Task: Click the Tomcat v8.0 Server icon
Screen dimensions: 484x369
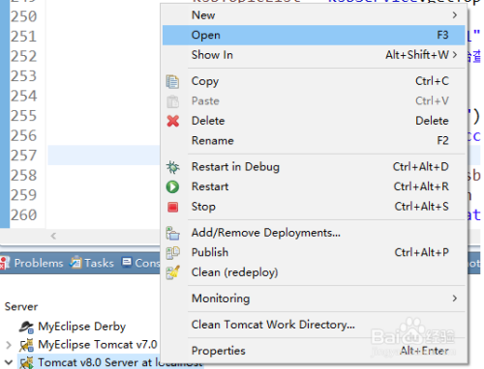Action: point(26,363)
